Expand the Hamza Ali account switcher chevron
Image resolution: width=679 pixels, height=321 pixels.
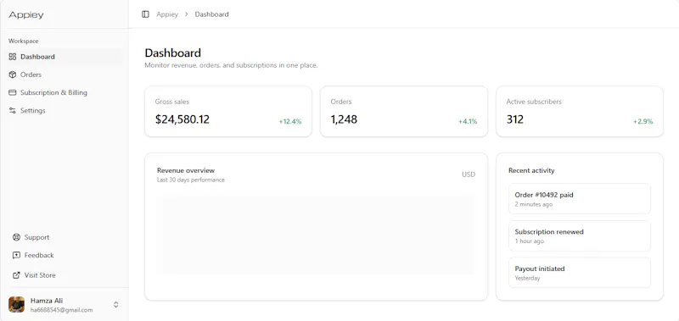pyautogui.click(x=116, y=305)
